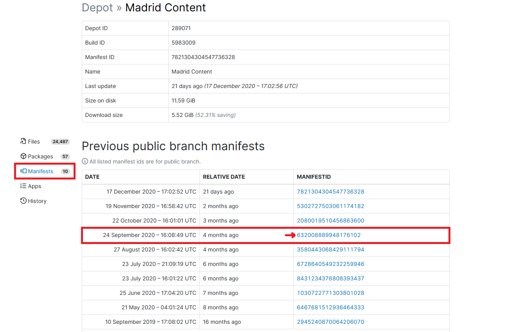Click the Size on disk value 11.59 GiB
Screen dimensions: 506x332
click(184, 100)
